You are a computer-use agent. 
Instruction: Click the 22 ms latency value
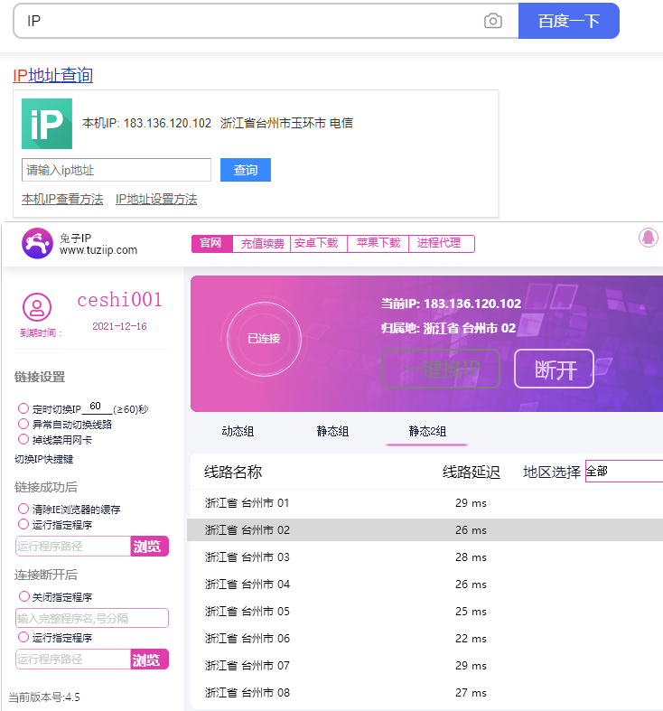(x=471, y=639)
